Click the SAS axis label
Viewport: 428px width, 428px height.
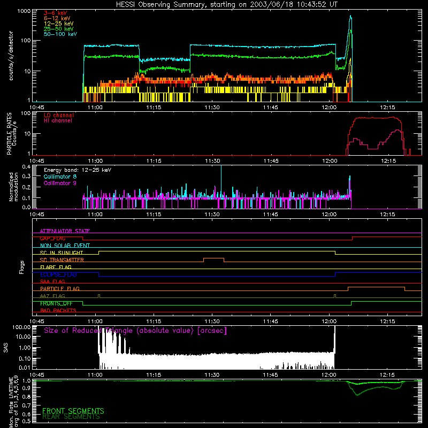[6, 347]
